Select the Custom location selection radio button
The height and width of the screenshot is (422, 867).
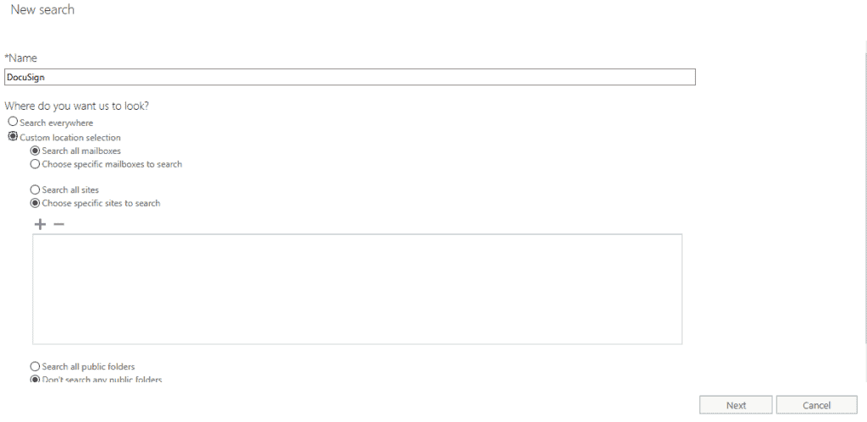pyautogui.click(x=13, y=137)
